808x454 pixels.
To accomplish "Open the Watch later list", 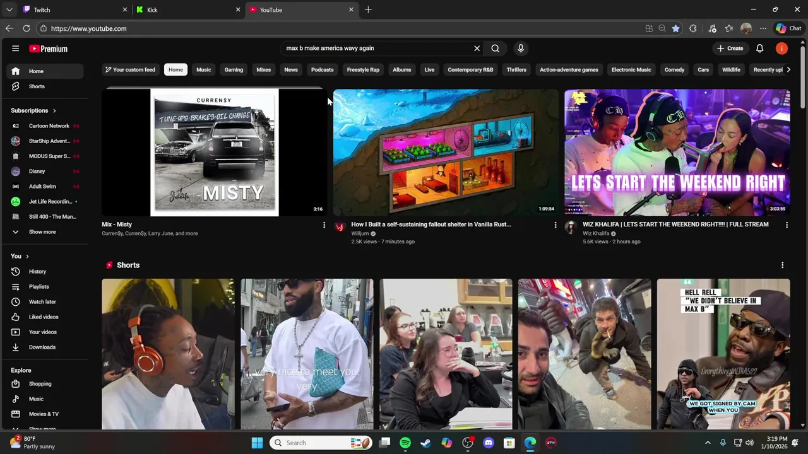I will 44,301.
